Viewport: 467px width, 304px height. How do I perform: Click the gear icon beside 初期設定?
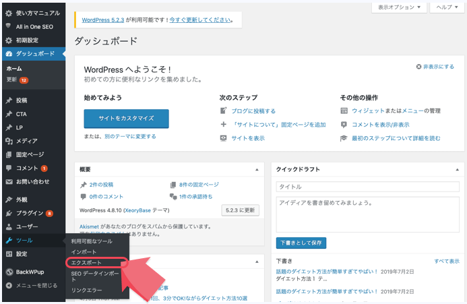point(9,40)
